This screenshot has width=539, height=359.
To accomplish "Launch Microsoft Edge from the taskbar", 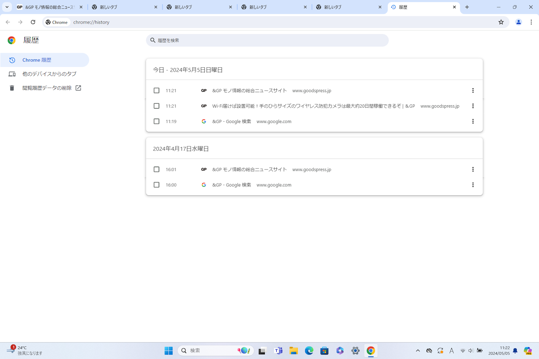I will pos(309,351).
